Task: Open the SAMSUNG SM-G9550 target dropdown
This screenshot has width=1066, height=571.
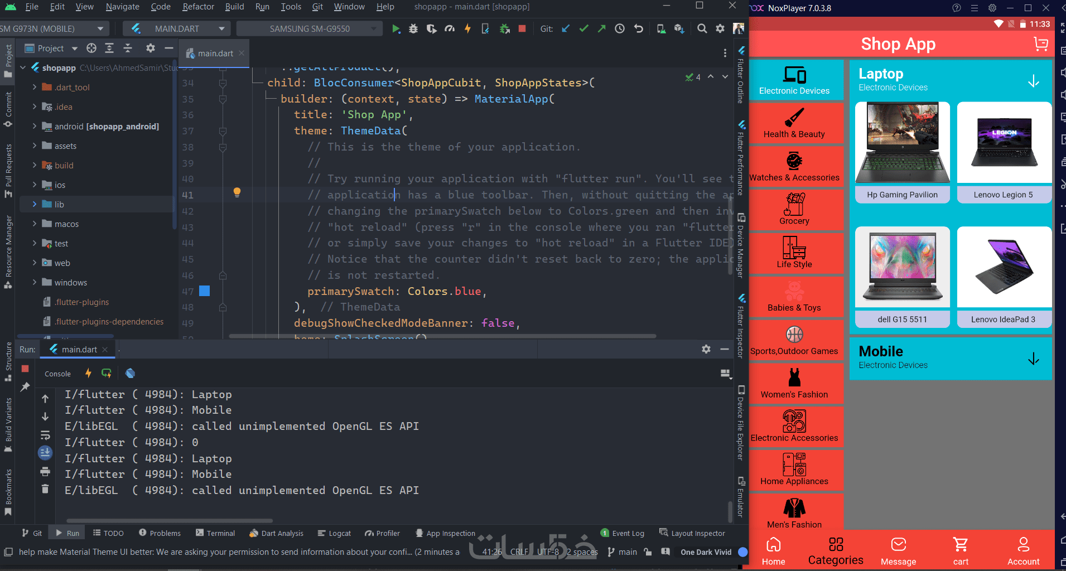Action: click(x=310, y=28)
